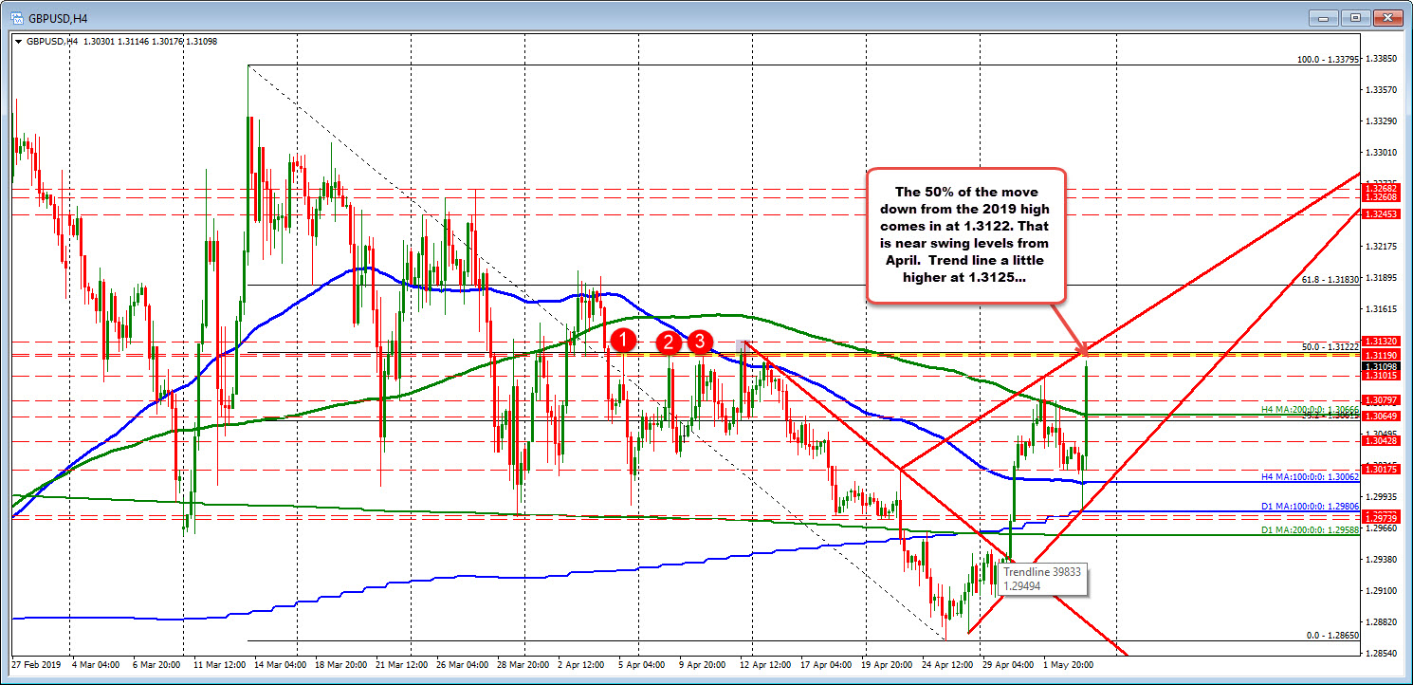Click the D1 MA:100:0:0: 1.29806 label

1311,507
